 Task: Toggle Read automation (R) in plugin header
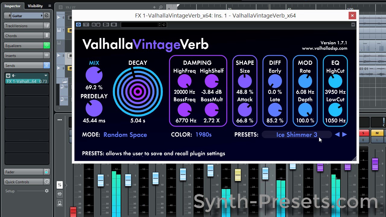93,25
